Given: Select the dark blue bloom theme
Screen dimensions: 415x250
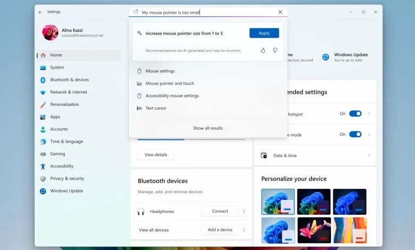Looking at the screenshot, I should [x=350, y=202].
